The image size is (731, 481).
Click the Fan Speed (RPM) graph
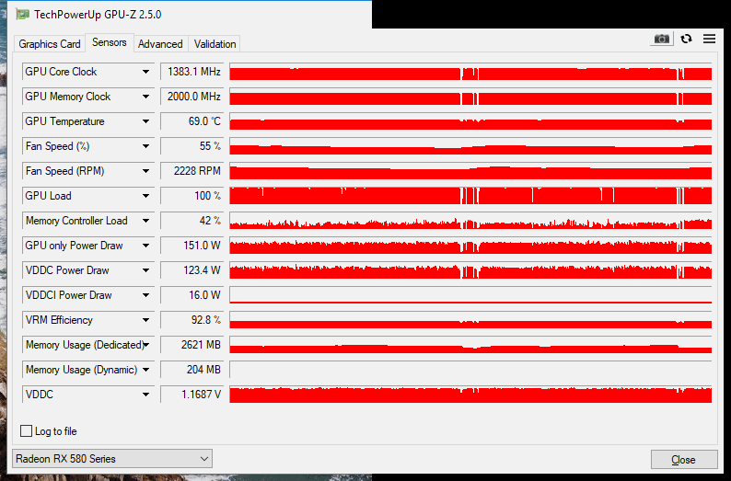point(470,171)
